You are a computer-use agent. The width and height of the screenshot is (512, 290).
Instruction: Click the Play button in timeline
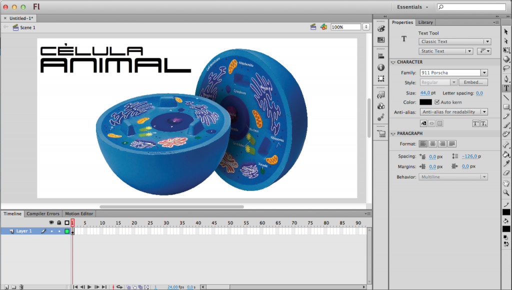[x=89, y=286]
